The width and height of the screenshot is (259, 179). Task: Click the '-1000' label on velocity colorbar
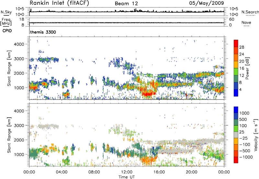246,157
